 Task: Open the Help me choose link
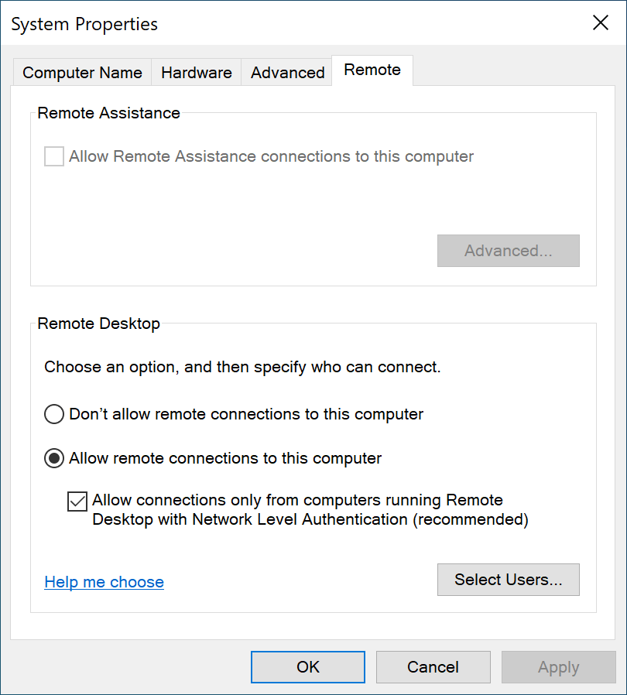pos(104,582)
